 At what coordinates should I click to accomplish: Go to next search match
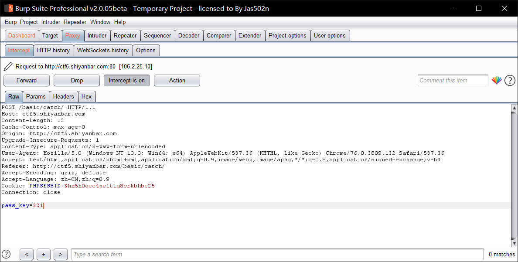pyautogui.click(x=61, y=255)
